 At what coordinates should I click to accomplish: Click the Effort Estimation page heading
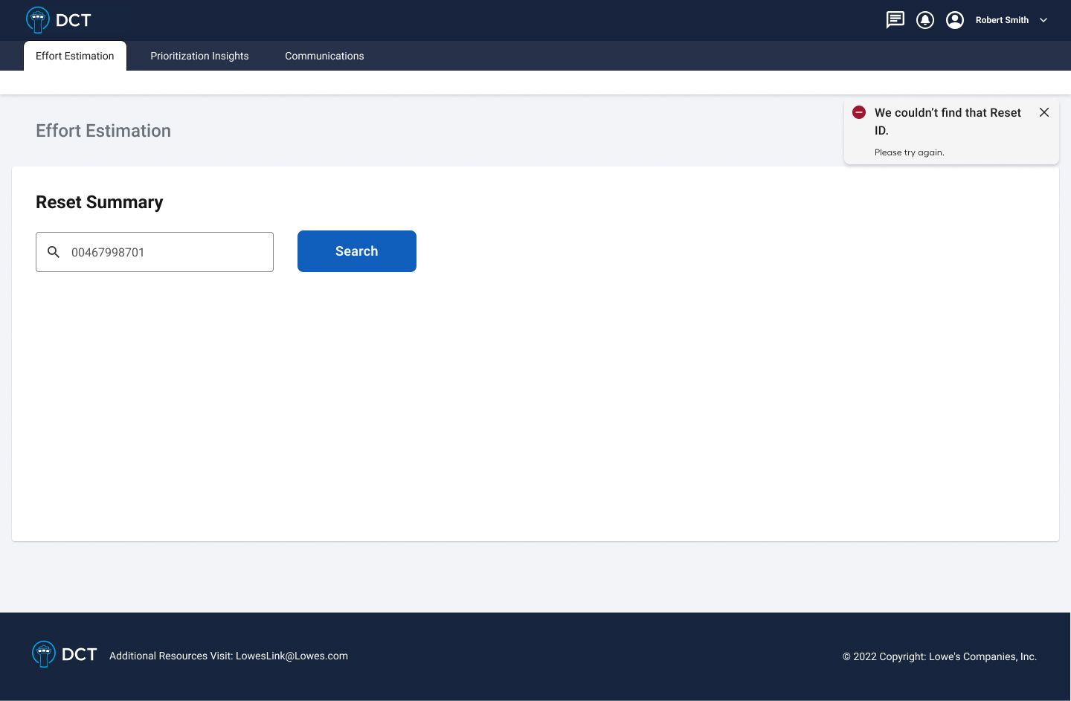[103, 131]
